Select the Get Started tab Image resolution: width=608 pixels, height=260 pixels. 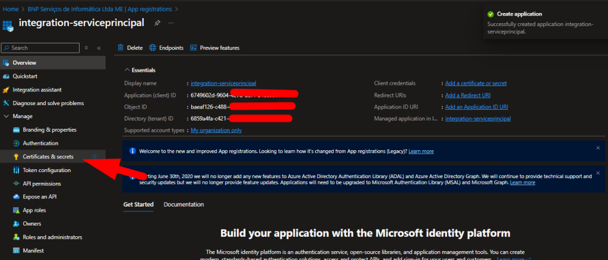point(138,204)
